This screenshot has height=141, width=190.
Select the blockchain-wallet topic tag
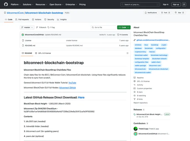(141, 55)
